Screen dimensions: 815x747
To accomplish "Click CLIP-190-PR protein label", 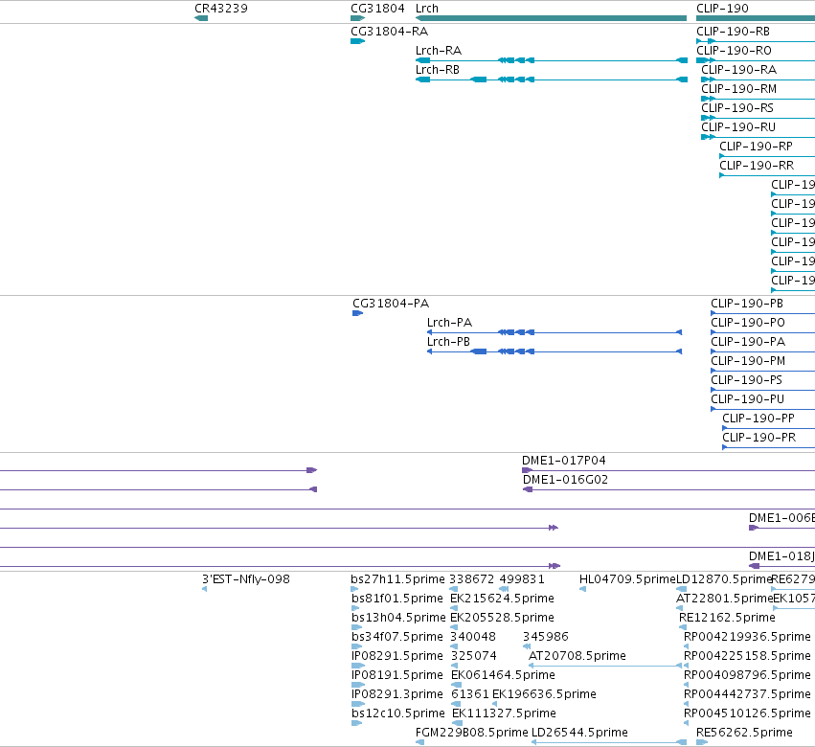I will pyautogui.click(x=758, y=439).
